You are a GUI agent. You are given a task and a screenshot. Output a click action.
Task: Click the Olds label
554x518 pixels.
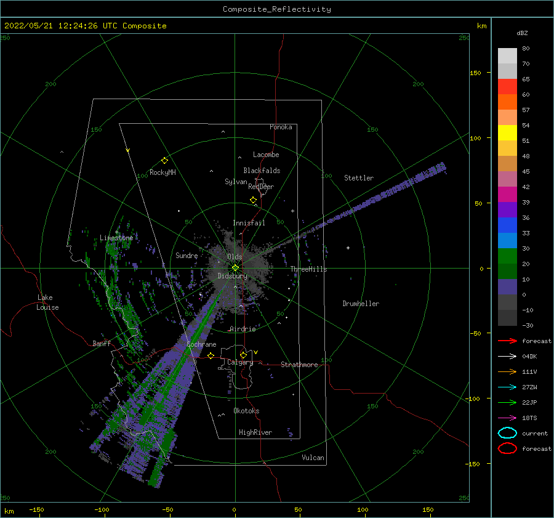[x=235, y=257]
